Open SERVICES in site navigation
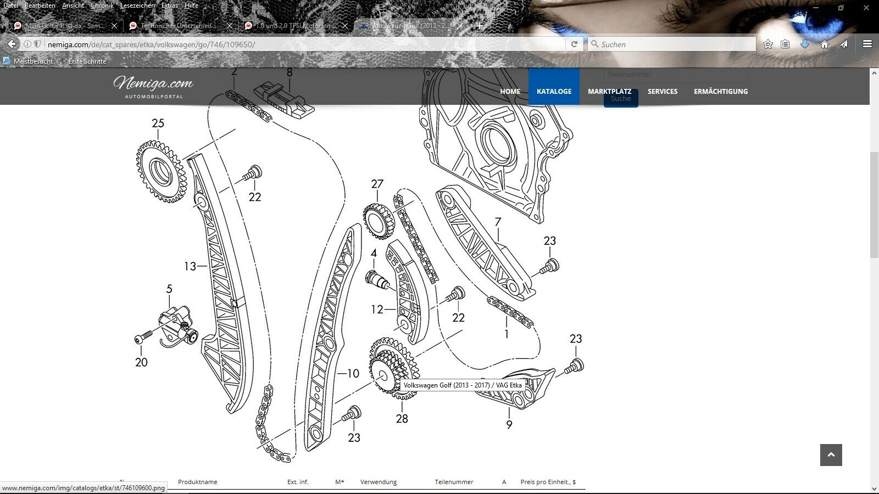The width and height of the screenshot is (879, 494). coord(663,92)
